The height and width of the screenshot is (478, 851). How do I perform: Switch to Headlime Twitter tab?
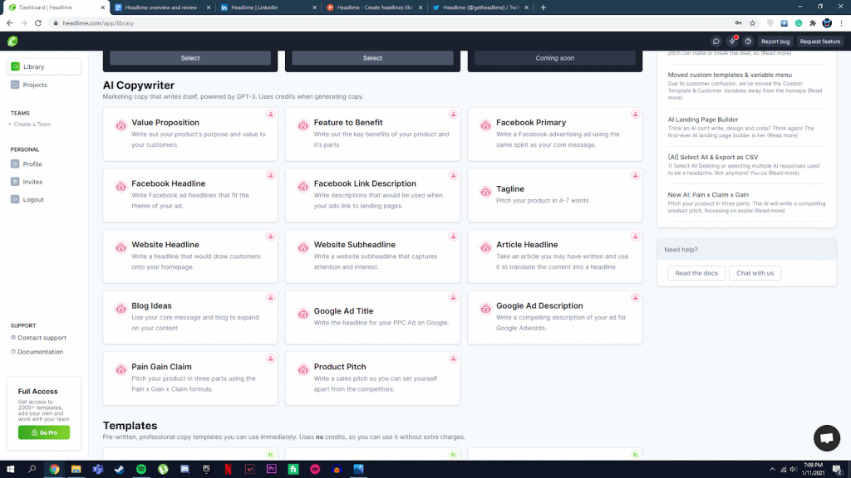click(480, 7)
